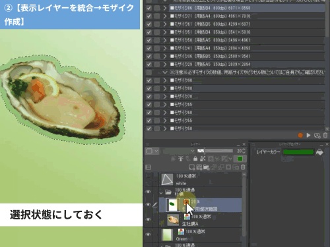This screenshot has width=330, height=247.
Task: Expand the モザイク29 action steps
Action: coord(165,65)
